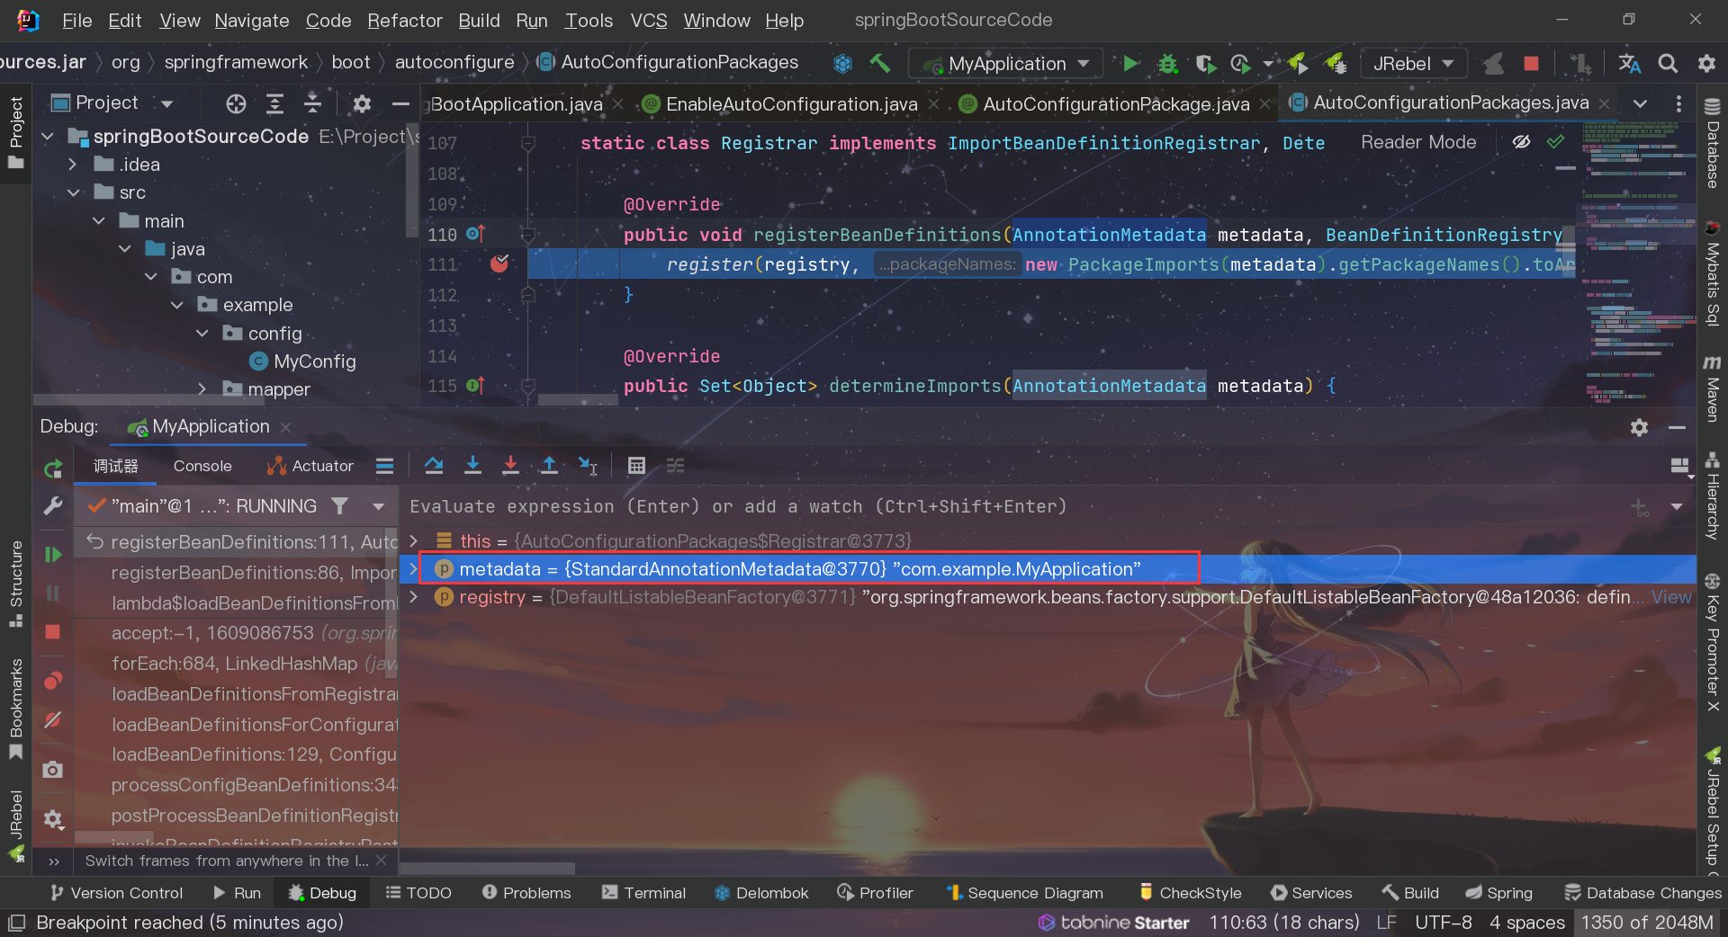The height and width of the screenshot is (937, 1728).
Task: Toggle the thread filter funnel icon
Action: tap(339, 506)
